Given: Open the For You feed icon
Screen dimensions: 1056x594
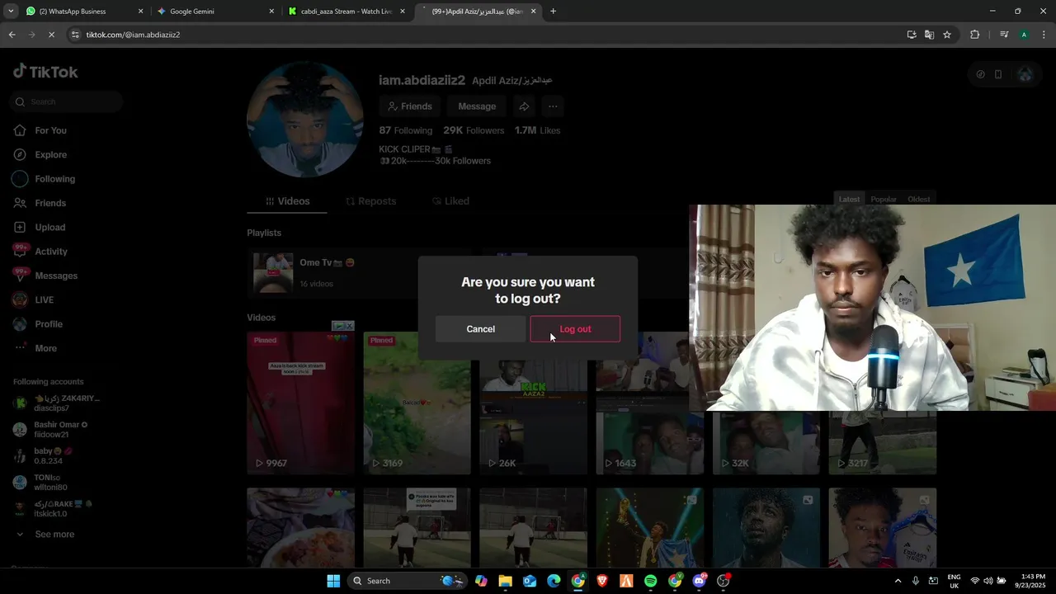Looking at the screenshot, I should point(20,130).
